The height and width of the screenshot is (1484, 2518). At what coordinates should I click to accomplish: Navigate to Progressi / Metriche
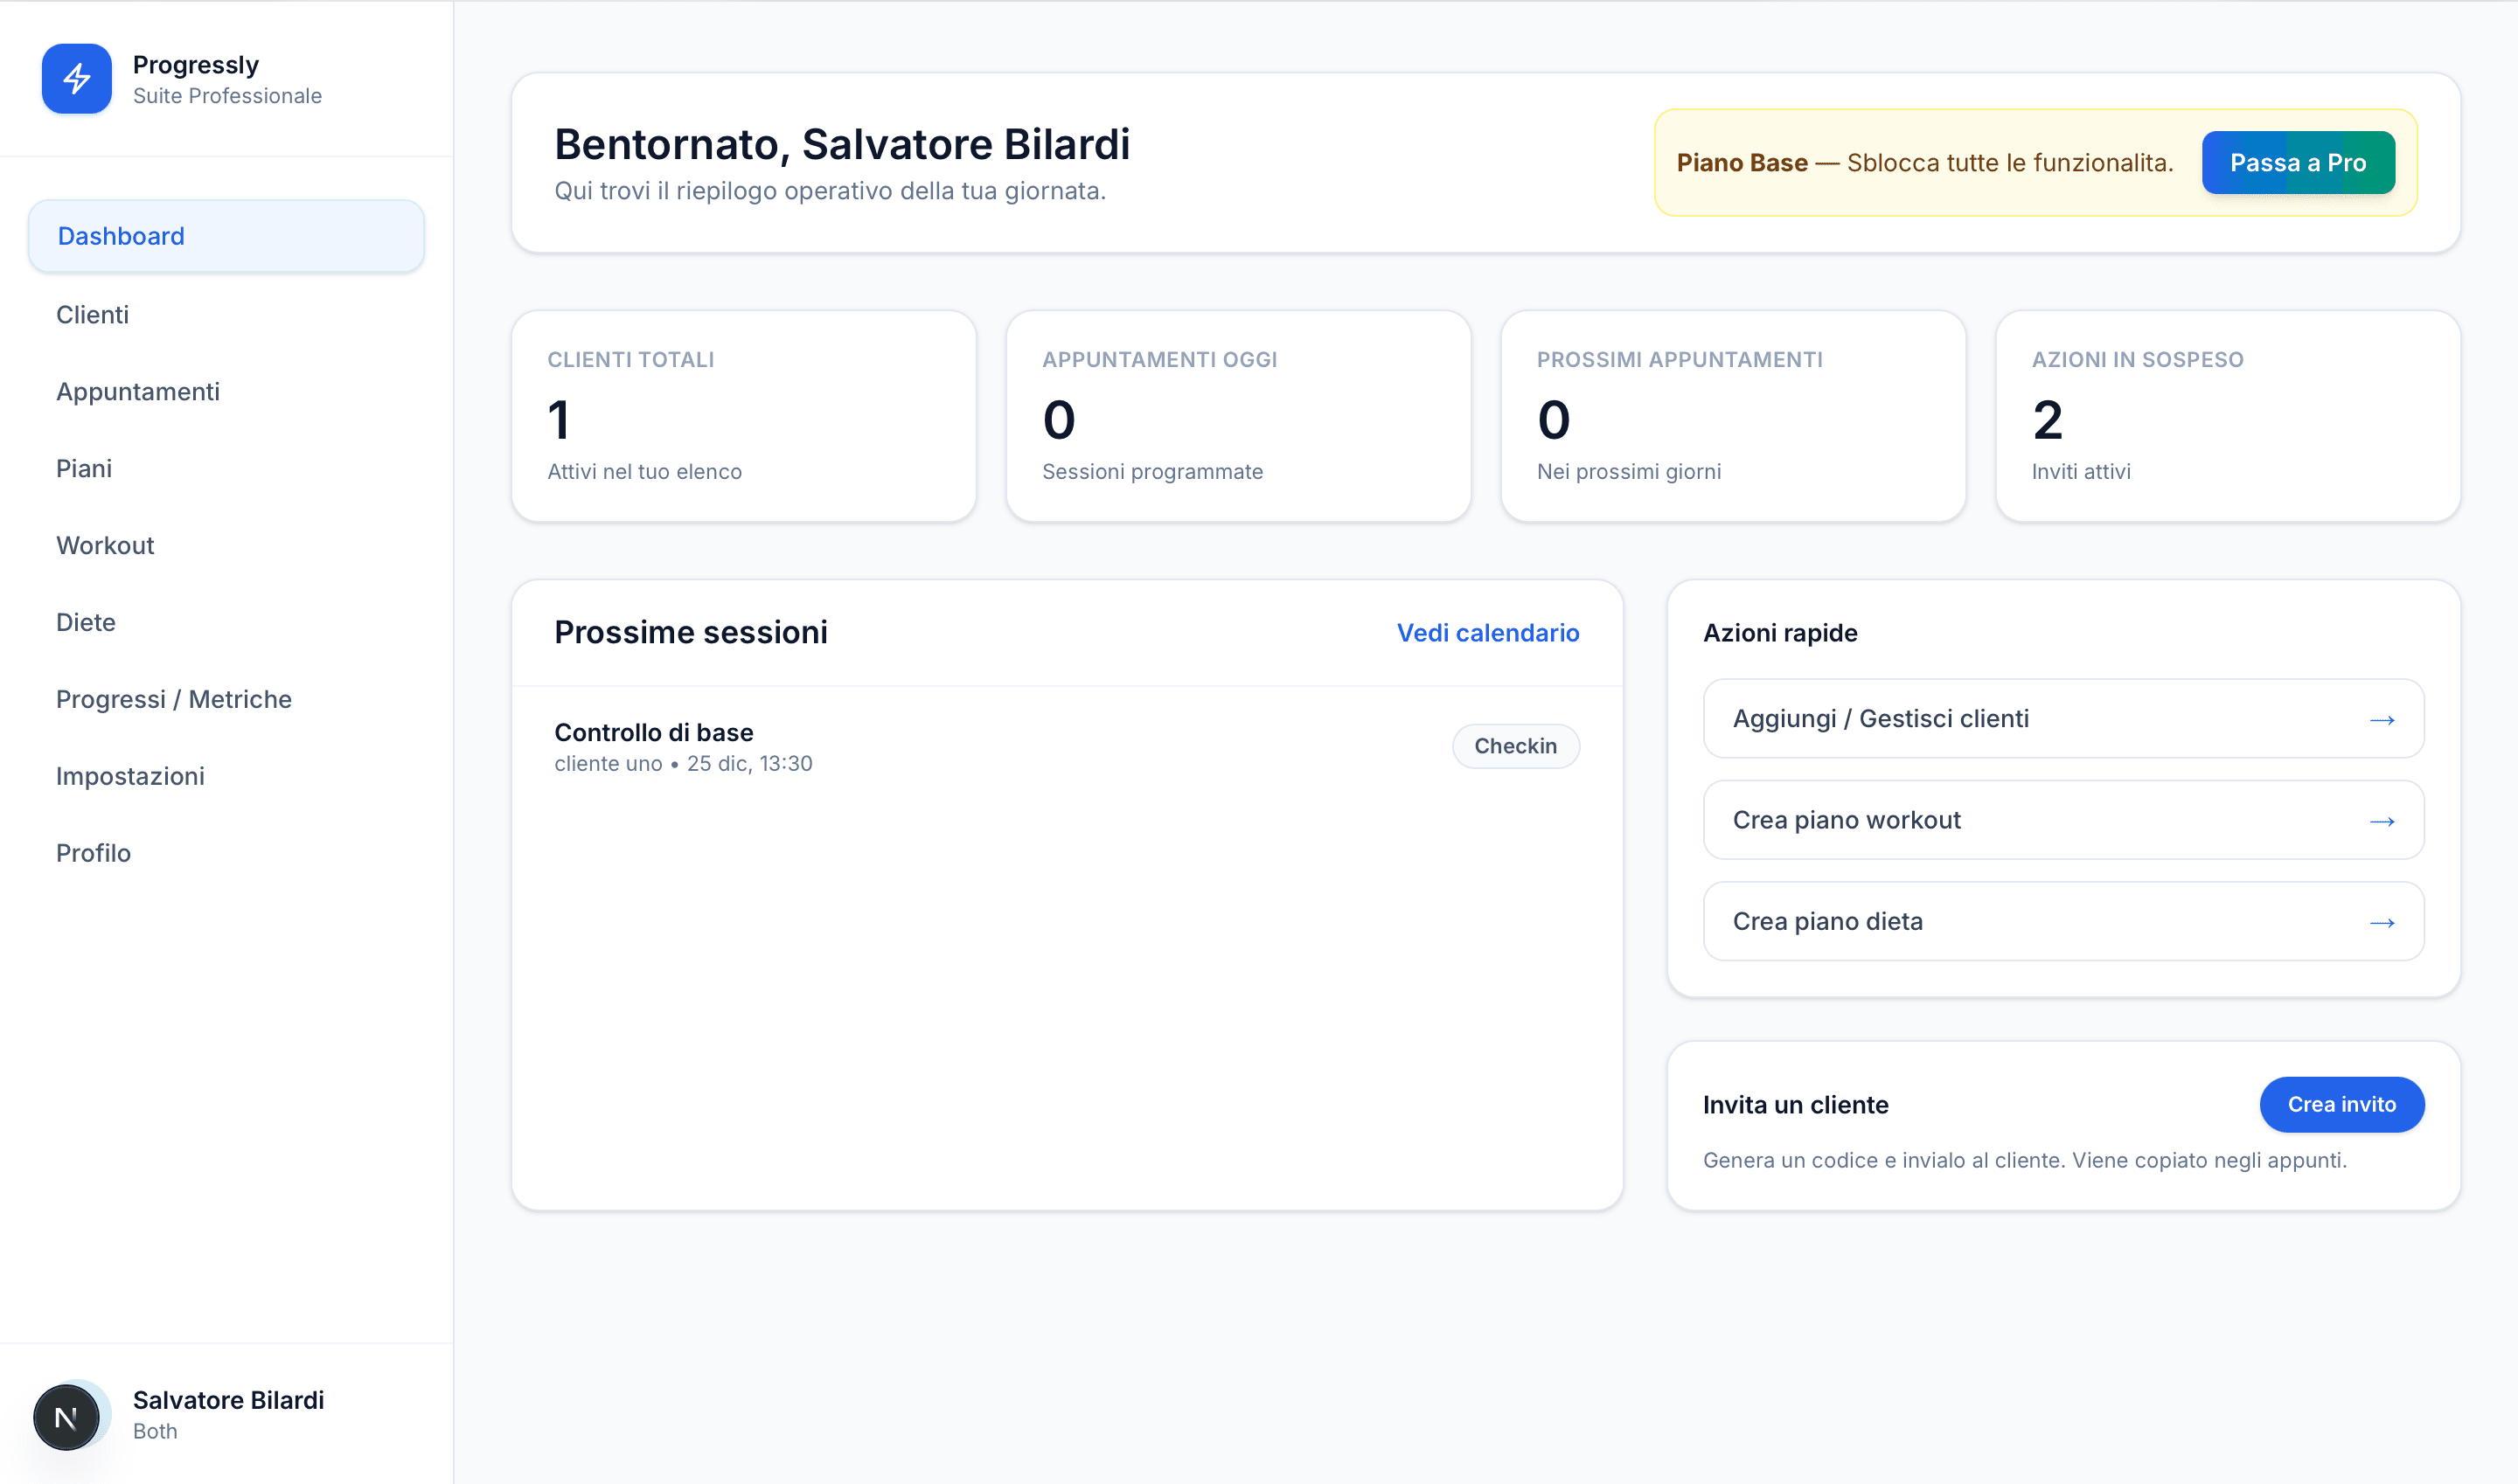point(174,699)
